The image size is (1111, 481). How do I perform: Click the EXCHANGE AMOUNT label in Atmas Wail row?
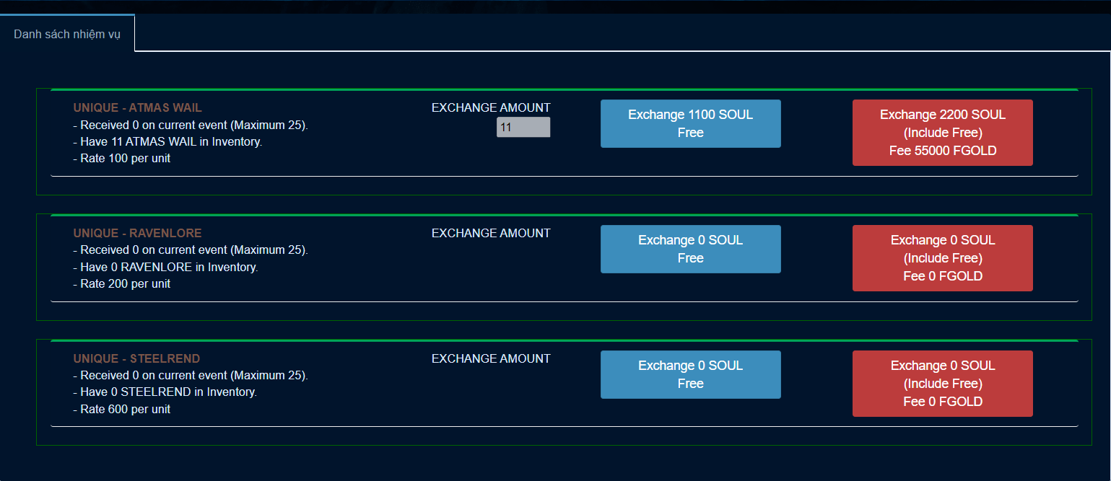[491, 107]
